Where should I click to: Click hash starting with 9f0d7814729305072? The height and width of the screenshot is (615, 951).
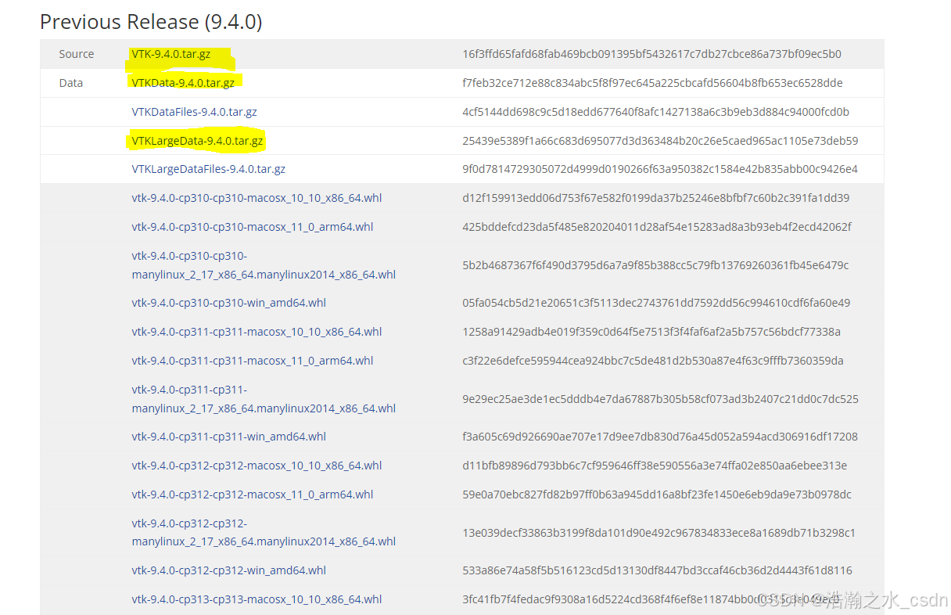[659, 169]
